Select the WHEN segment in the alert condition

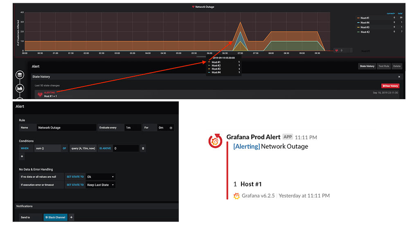[x=25, y=148]
